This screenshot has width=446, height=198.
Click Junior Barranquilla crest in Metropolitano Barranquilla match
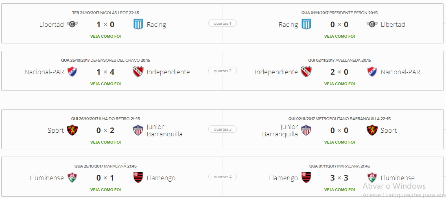tap(306, 130)
